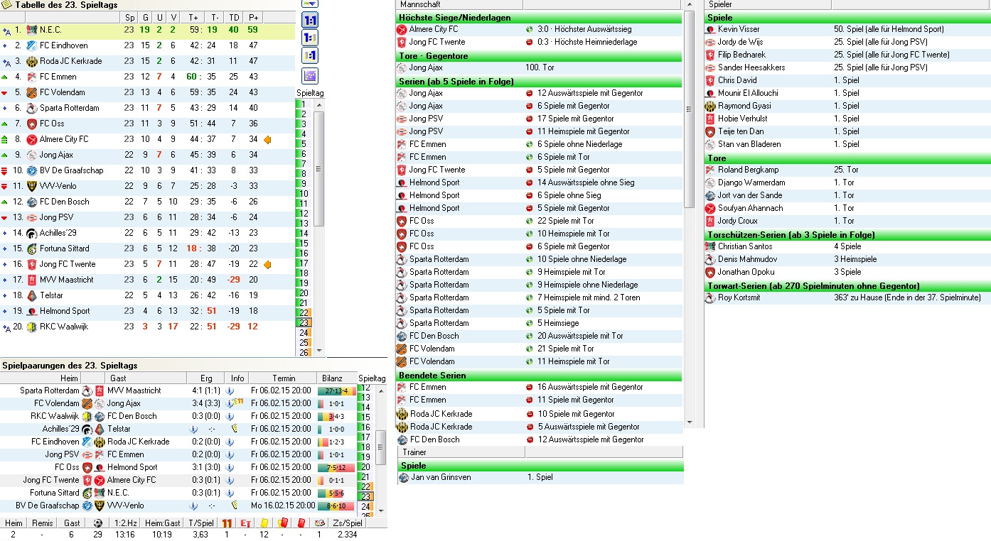The height and width of the screenshot is (541, 991).
Task: Click the yellow note icon in the De Graafschap vs VVV-Venlo row
Action: (x=234, y=506)
